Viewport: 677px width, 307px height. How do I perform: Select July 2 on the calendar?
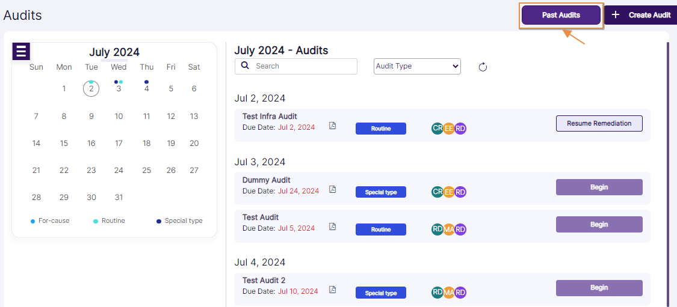91,89
